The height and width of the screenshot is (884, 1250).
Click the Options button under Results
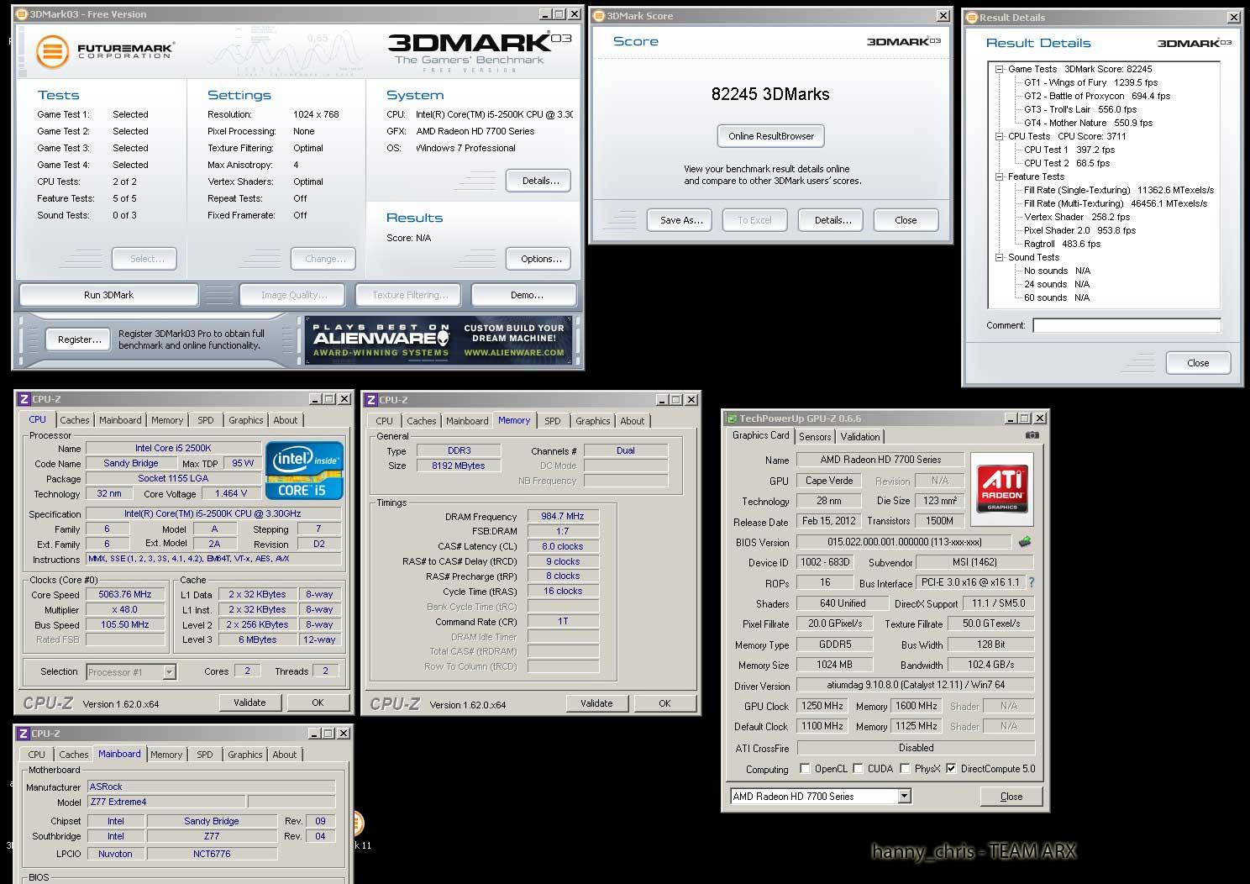(540, 259)
